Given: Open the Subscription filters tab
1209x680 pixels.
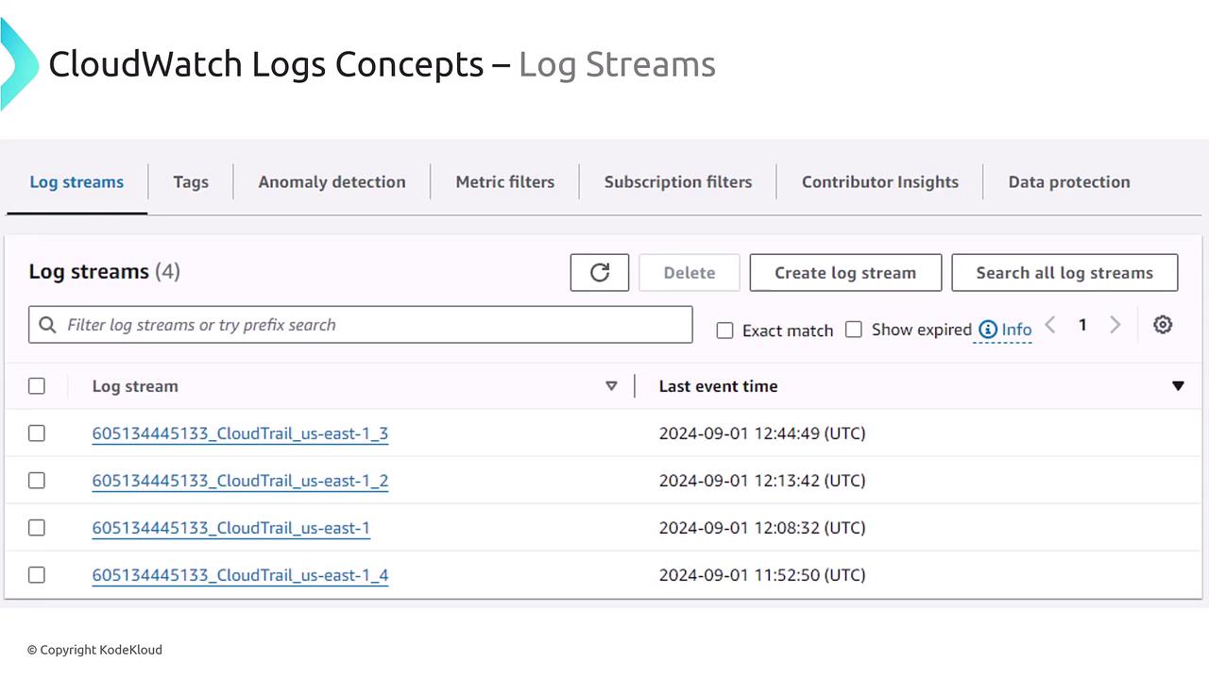Looking at the screenshot, I should [x=677, y=182].
